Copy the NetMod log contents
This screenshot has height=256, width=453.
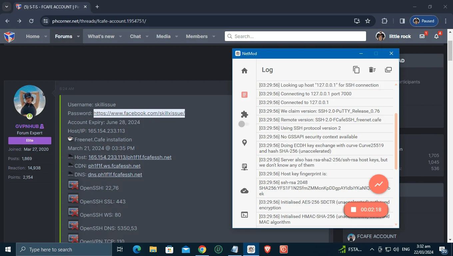coord(356,70)
